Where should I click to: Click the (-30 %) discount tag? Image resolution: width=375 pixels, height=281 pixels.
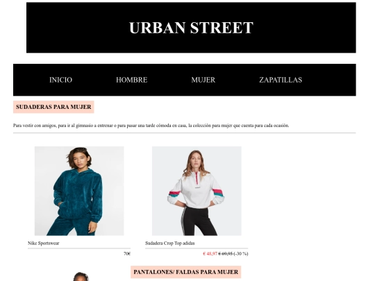pos(241,254)
